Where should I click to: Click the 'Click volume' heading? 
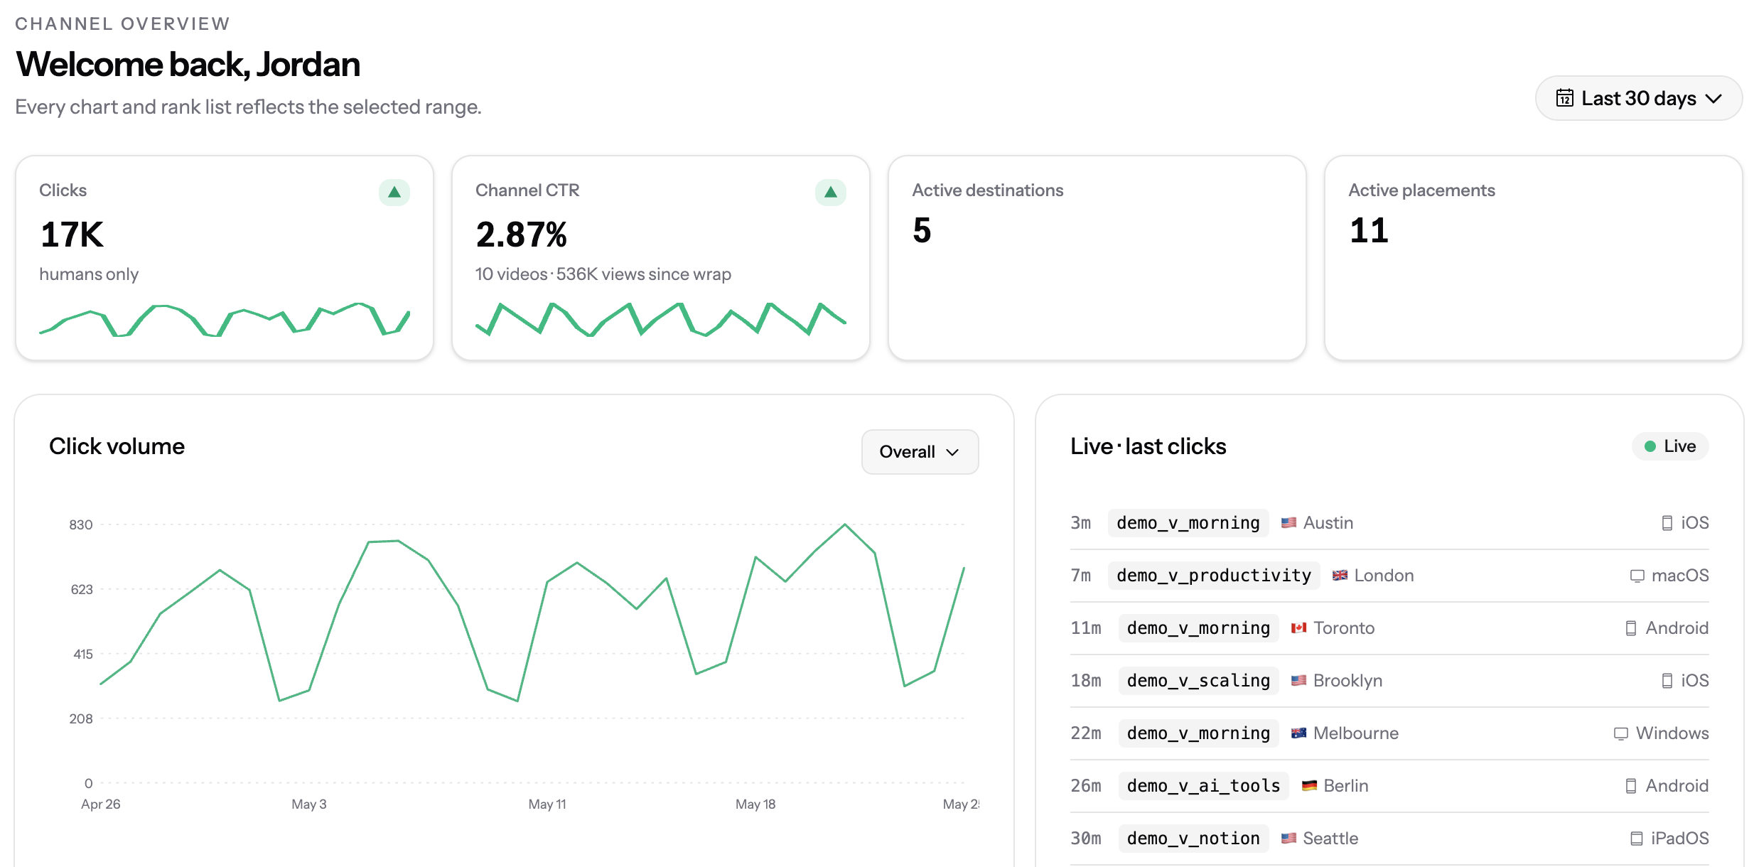click(117, 446)
